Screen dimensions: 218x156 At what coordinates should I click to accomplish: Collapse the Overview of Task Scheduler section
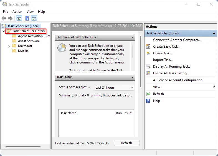tap(132, 37)
